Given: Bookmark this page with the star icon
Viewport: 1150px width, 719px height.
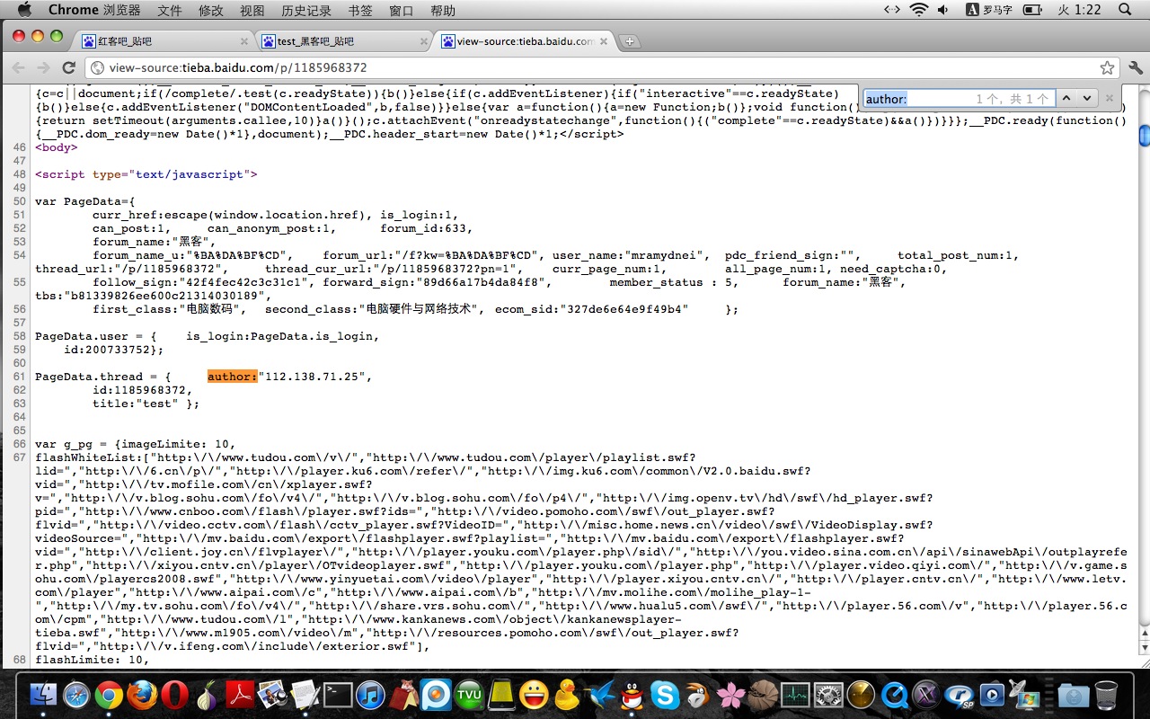Looking at the screenshot, I should click(x=1107, y=67).
